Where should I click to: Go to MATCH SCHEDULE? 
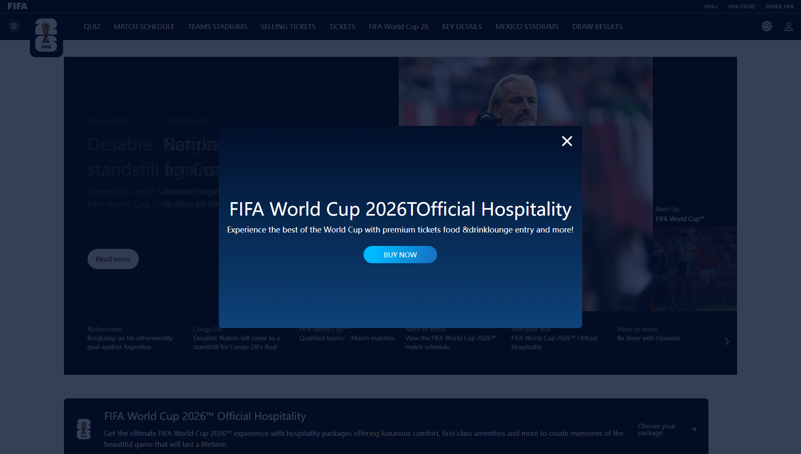click(144, 27)
